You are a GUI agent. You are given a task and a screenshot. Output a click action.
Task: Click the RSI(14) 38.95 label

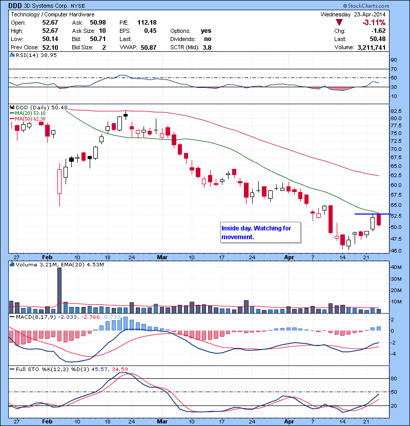(36, 55)
